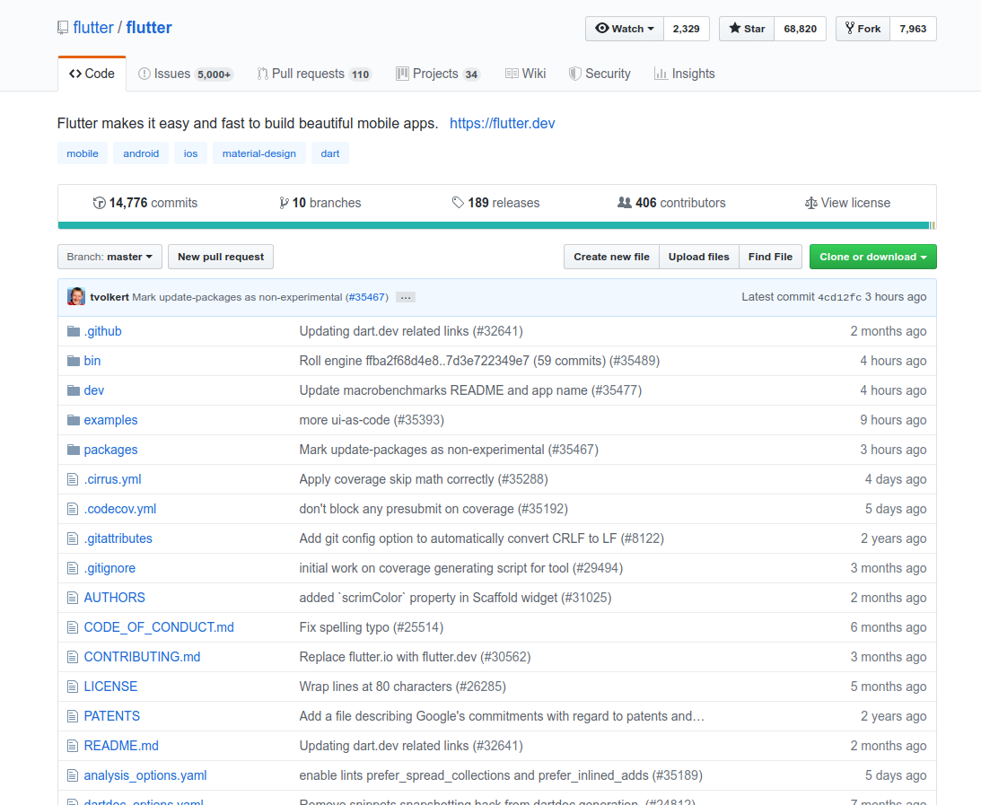Click the file icon beside PATENTS
This screenshot has width=981, height=805.
click(73, 716)
